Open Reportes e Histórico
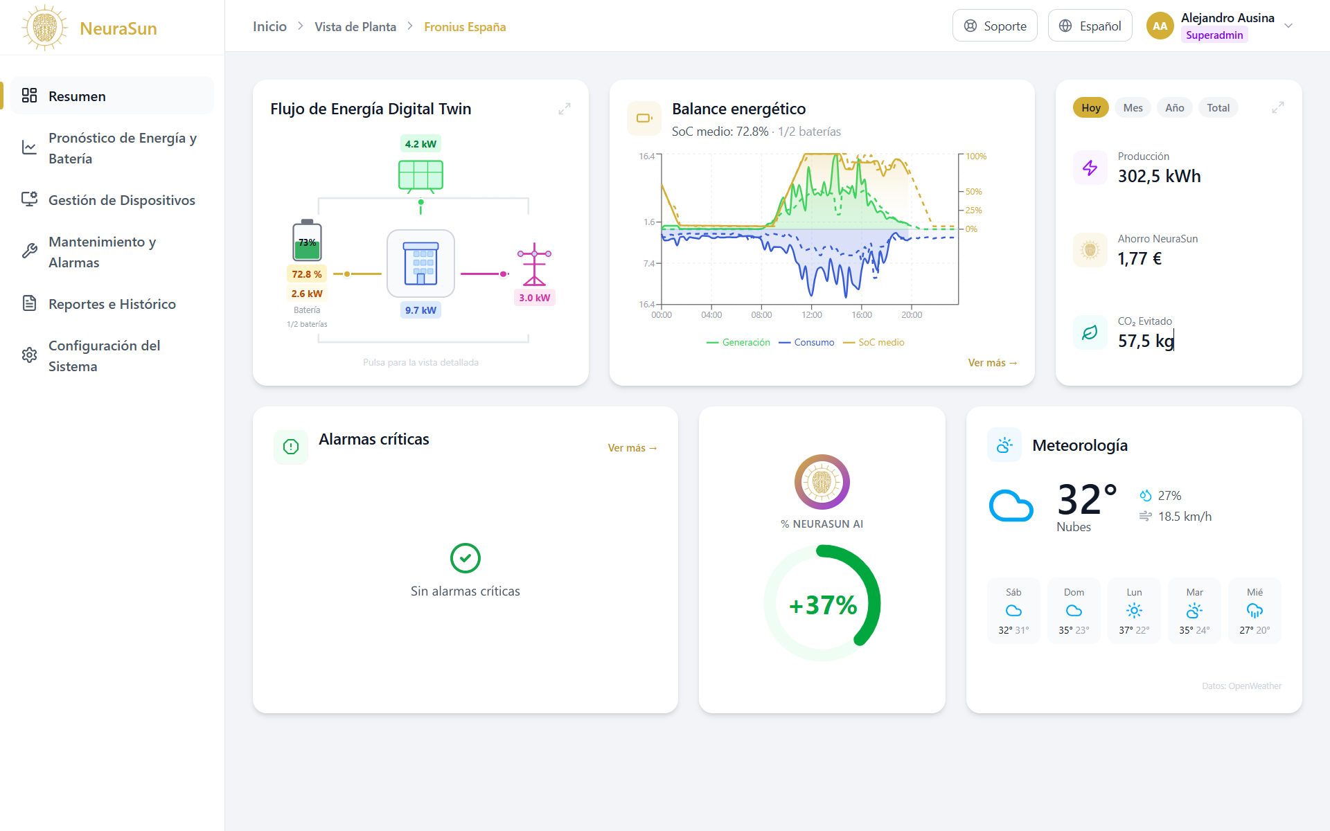 click(x=112, y=303)
